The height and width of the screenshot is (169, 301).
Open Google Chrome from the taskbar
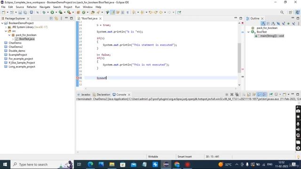(x=177, y=164)
